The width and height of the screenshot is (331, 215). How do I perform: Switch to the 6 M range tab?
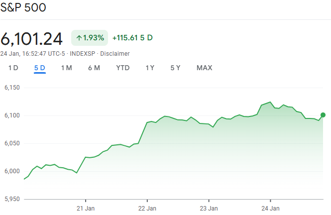pos(94,68)
